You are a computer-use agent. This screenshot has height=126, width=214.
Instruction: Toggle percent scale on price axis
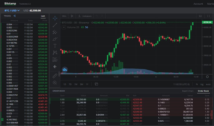(197, 85)
